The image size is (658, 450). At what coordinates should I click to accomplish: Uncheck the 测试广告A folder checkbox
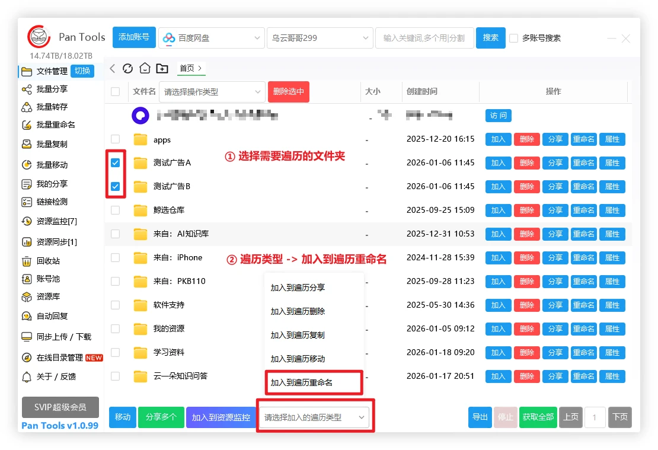(x=116, y=162)
